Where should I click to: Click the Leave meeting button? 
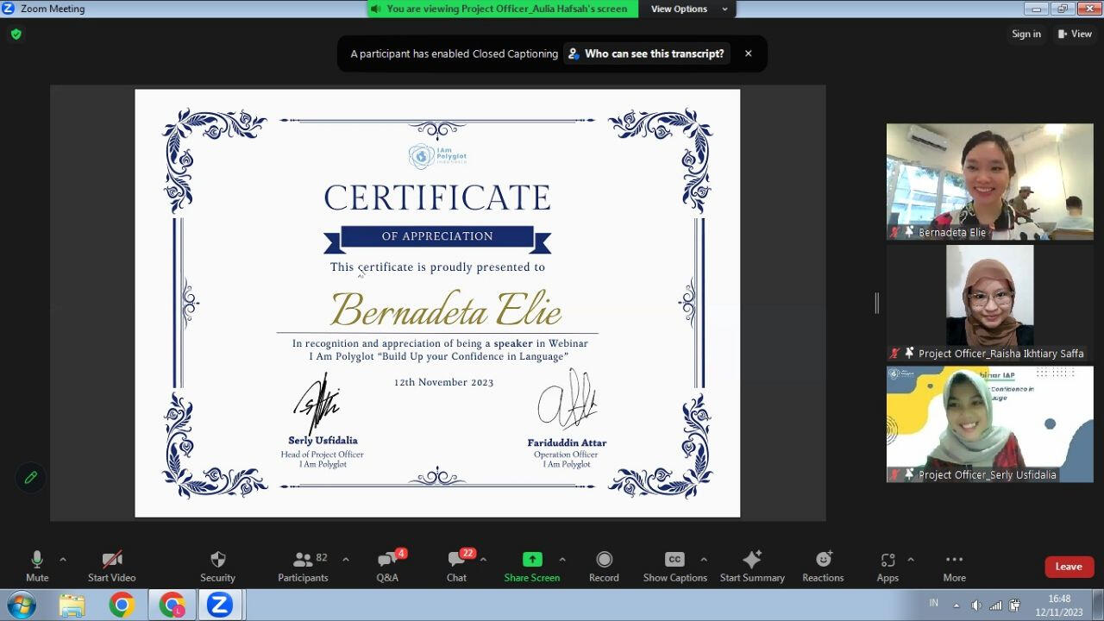[x=1069, y=567]
